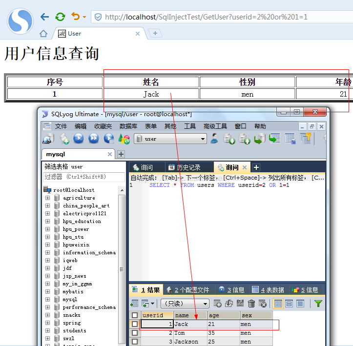The width and height of the screenshot is (353, 346).
Task: Open the 高级工具 menu
Action: click(215, 126)
